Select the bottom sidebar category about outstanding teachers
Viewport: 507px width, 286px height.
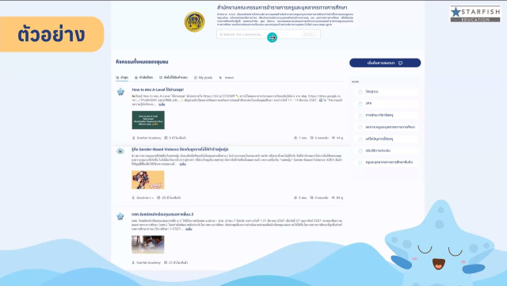point(386,162)
